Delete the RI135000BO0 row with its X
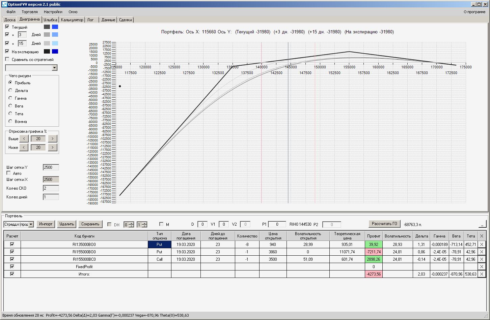The width and height of the screenshot is (490, 320). click(482, 244)
